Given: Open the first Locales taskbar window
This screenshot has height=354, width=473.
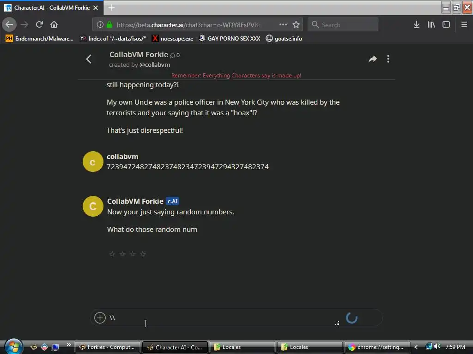Looking at the screenshot, I should click(x=242, y=347).
